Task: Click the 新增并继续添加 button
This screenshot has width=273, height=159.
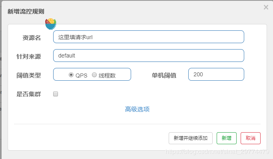Action: (x=191, y=138)
